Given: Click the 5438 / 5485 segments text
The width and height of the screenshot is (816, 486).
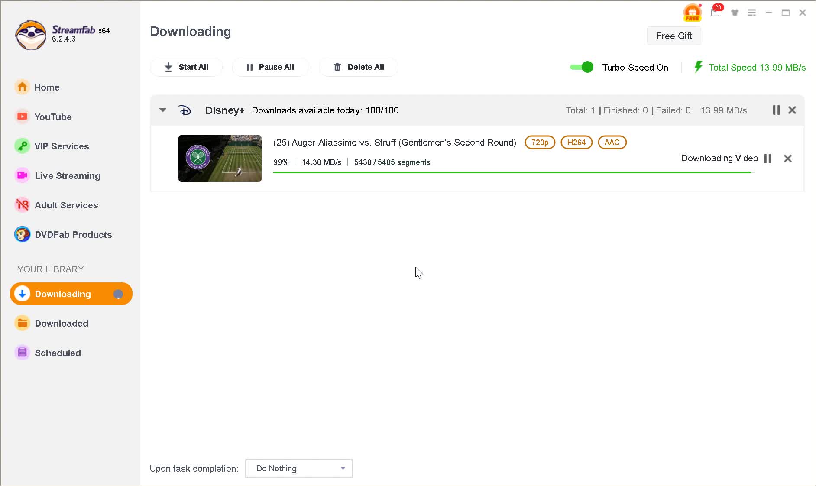Looking at the screenshot, I should [x=392, y=162].
